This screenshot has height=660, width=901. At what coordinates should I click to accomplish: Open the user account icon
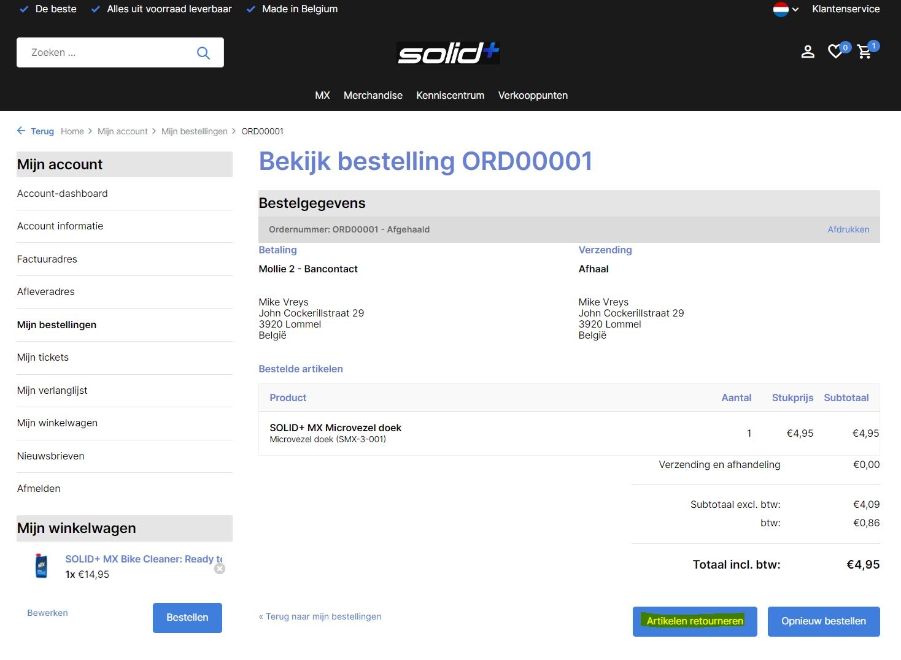click(808, 52)
